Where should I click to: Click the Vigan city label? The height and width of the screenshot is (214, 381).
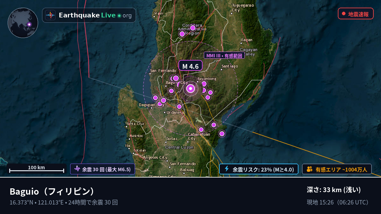[158, 14]
